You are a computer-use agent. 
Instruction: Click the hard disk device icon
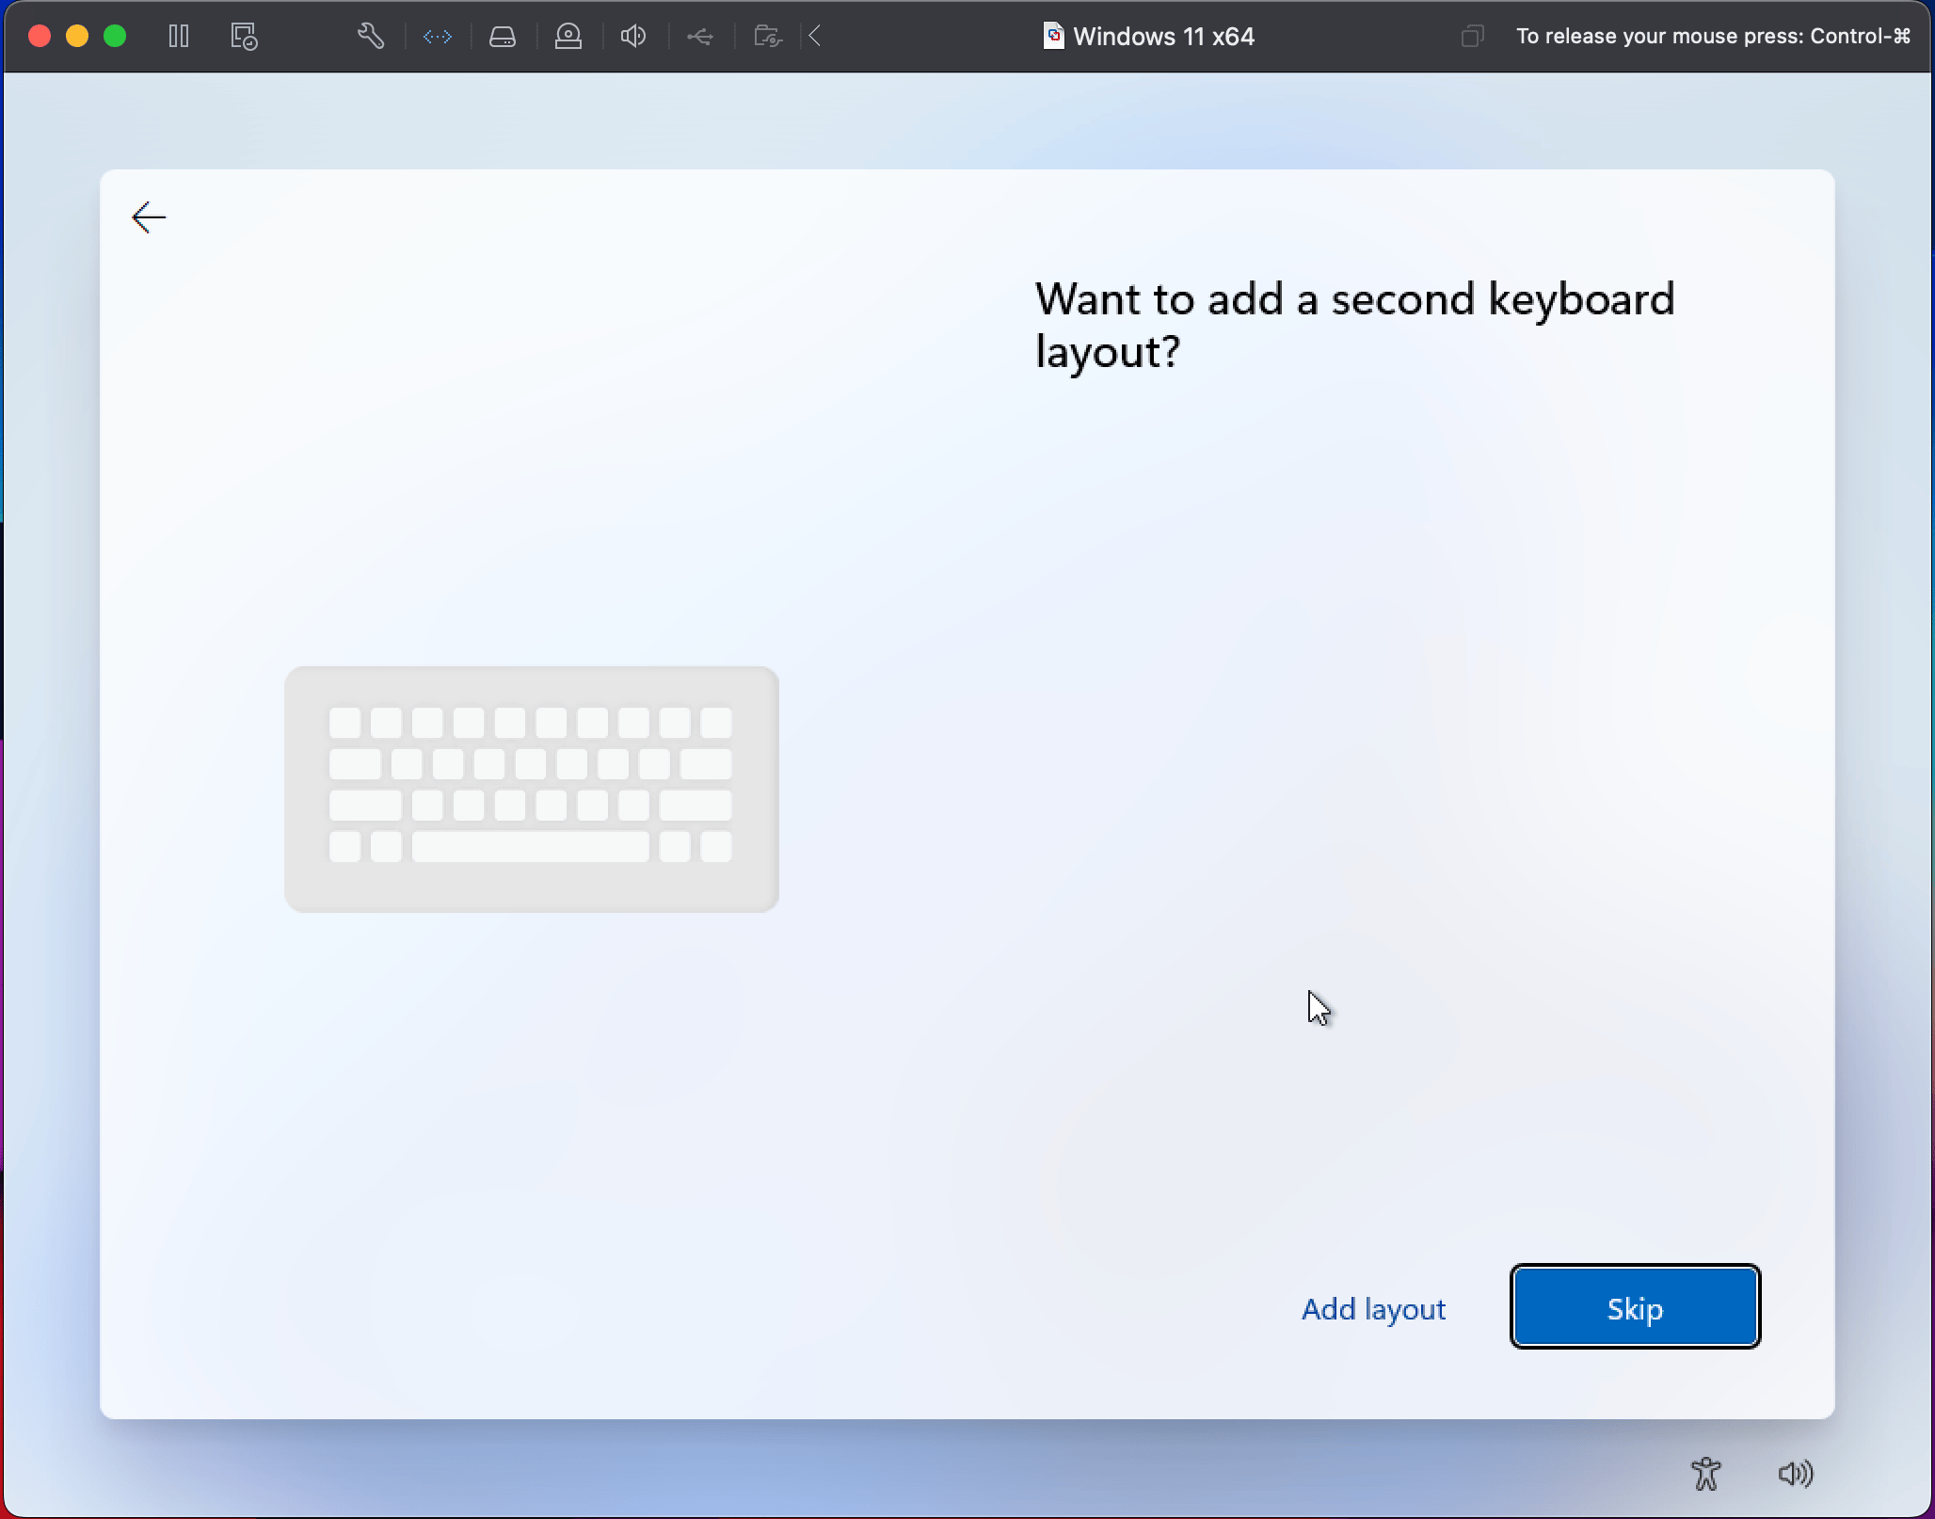pos(503,37)
